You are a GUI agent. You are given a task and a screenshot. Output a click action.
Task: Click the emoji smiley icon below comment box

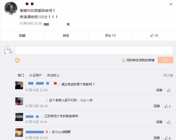17,60
